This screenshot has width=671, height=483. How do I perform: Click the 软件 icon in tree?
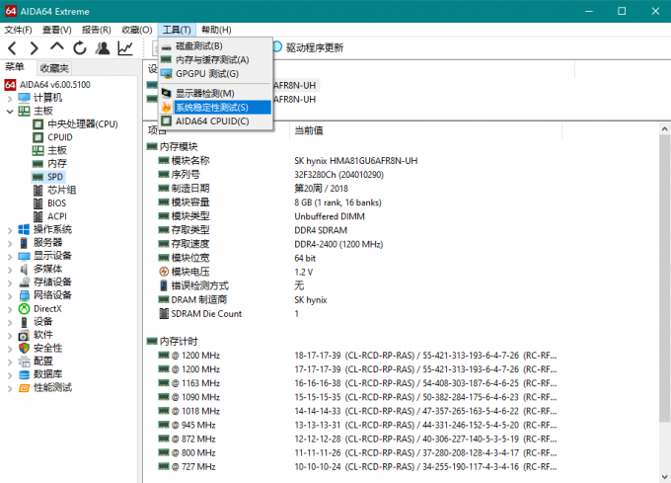pos(24,335)
